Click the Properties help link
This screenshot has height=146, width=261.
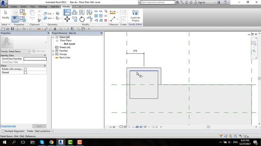(x=8, y=126)
